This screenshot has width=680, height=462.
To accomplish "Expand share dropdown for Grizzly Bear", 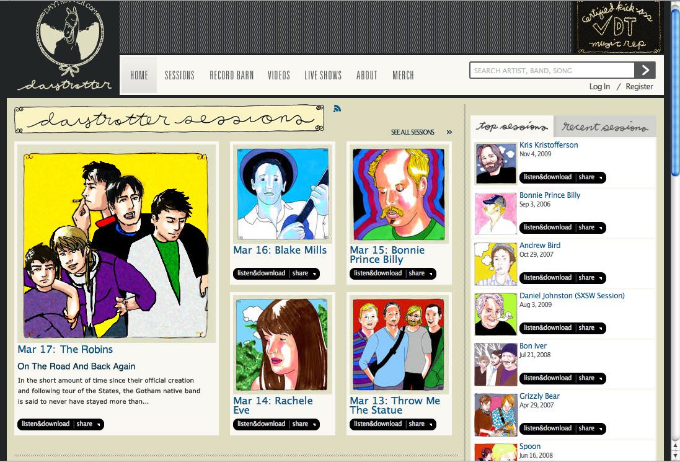I will click(590, 428).
